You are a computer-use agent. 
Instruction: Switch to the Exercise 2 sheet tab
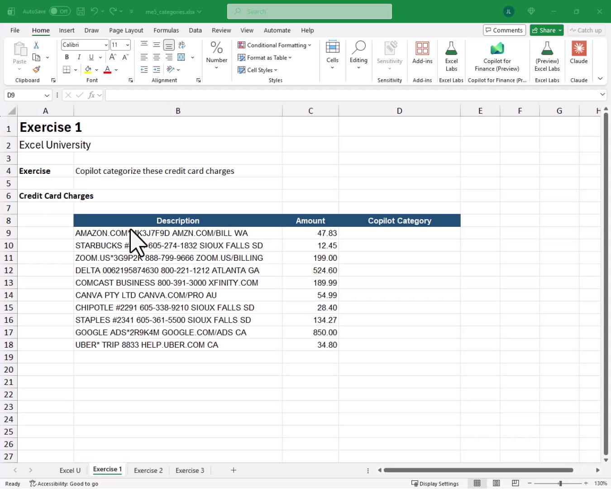point(148,470)
